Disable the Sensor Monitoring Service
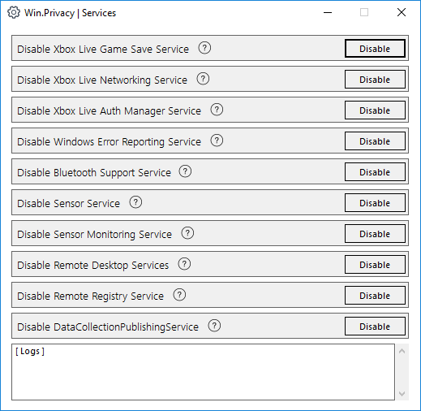The width and height of the screenshot is (421, 411). pyautogui.click(x=375, y=234)
